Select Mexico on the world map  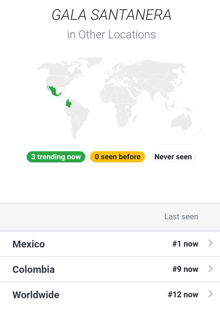click(x=54, y=91)
